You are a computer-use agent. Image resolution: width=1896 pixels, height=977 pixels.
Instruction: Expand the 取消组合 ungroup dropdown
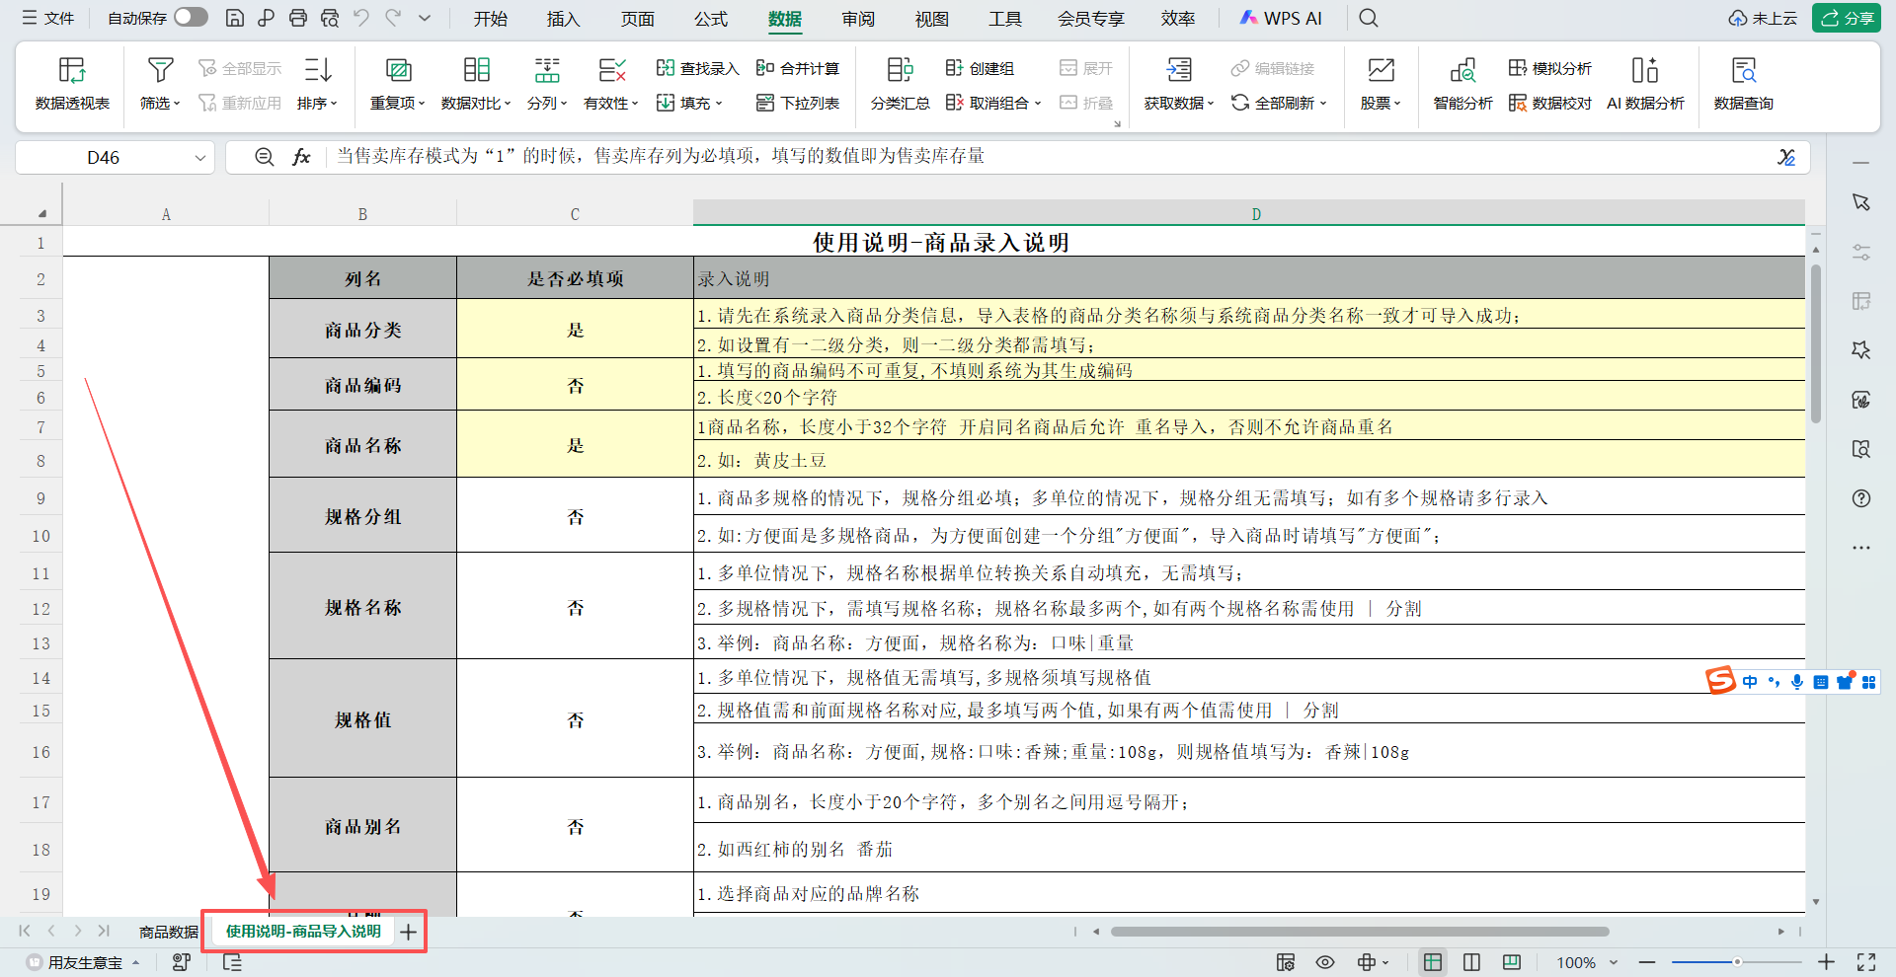(1038, 104)
